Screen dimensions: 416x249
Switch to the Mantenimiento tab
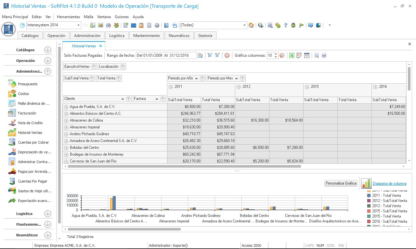pyautogui.click(x=147, y=36)
